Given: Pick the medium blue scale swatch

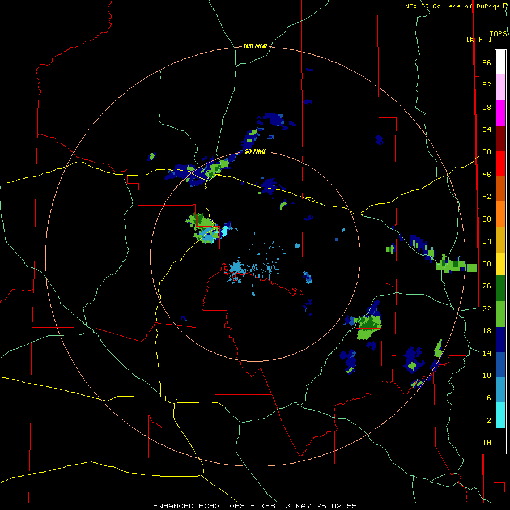Looking at the screenshot, I should (x=500, y=365).
